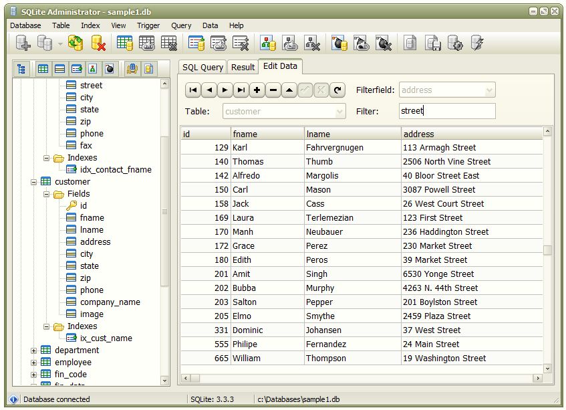Open the Query menu
The height and width of the screenshot is (410, 566).
coord(180,25)
